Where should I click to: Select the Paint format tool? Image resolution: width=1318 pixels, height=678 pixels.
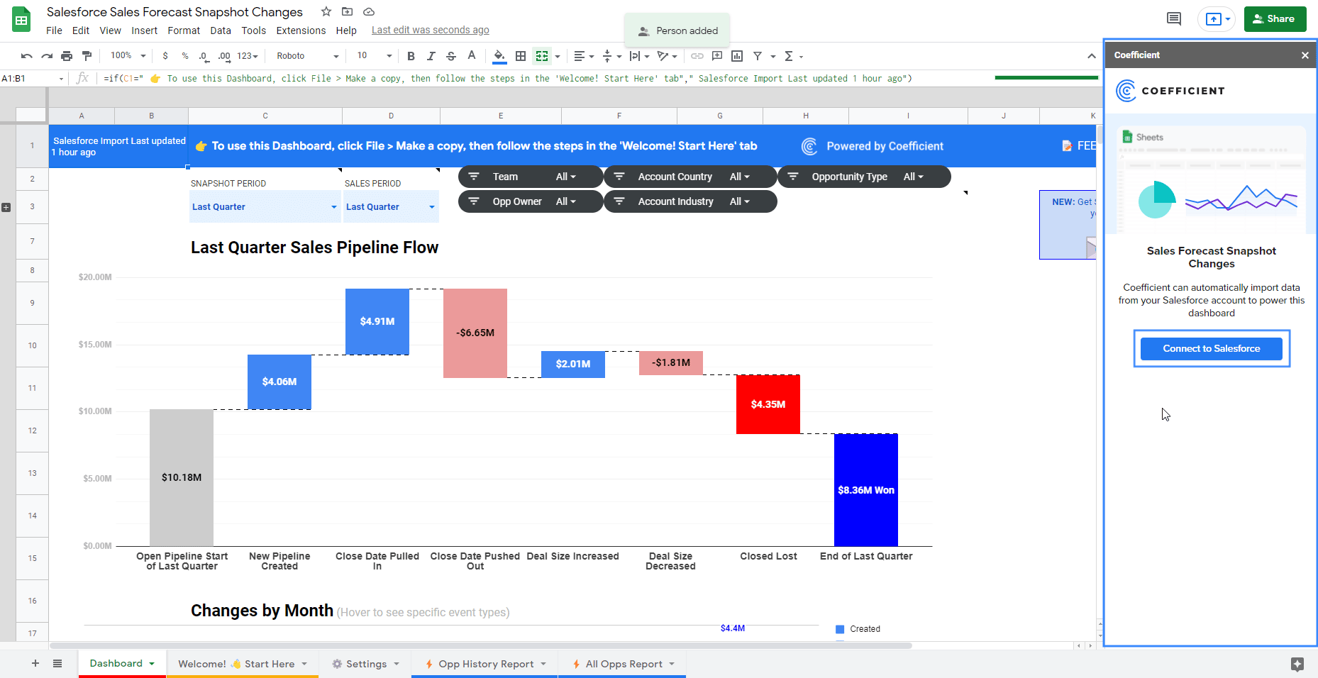(x=87, y=56)
